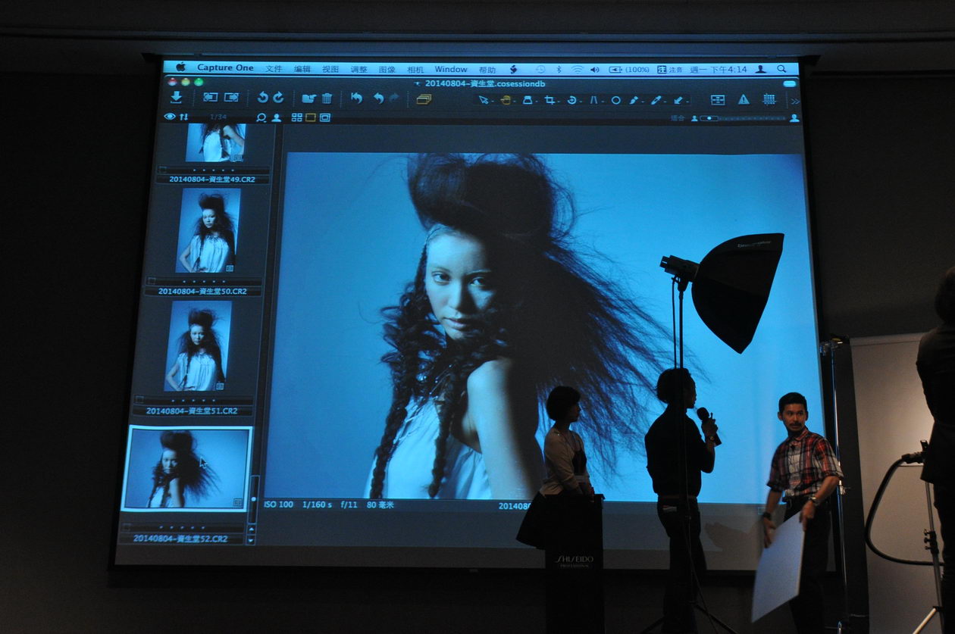This screenshot has height=634, width=955.
Task: Click the 週一 下午4:14 clock
Action: [718, 69]
